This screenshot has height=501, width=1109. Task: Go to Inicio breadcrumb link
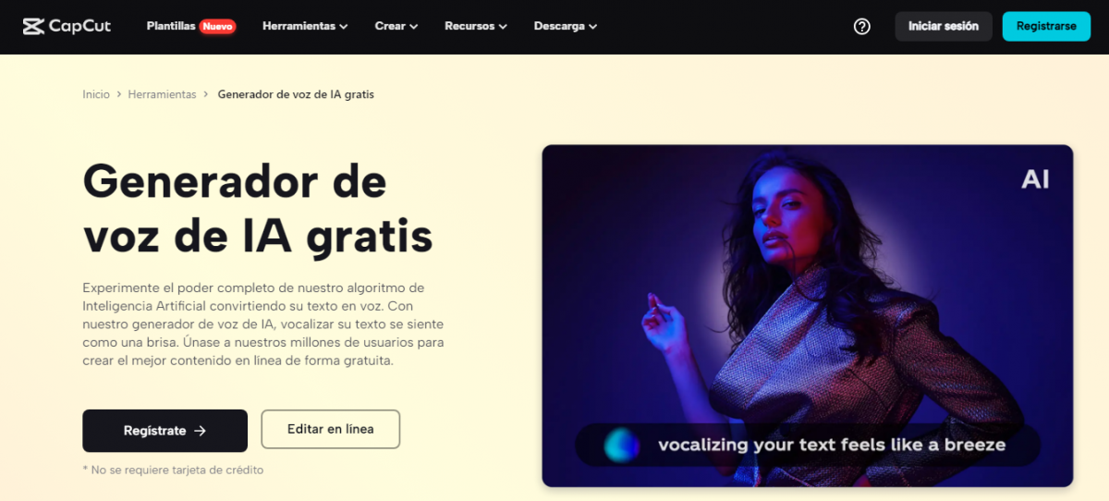96,94
